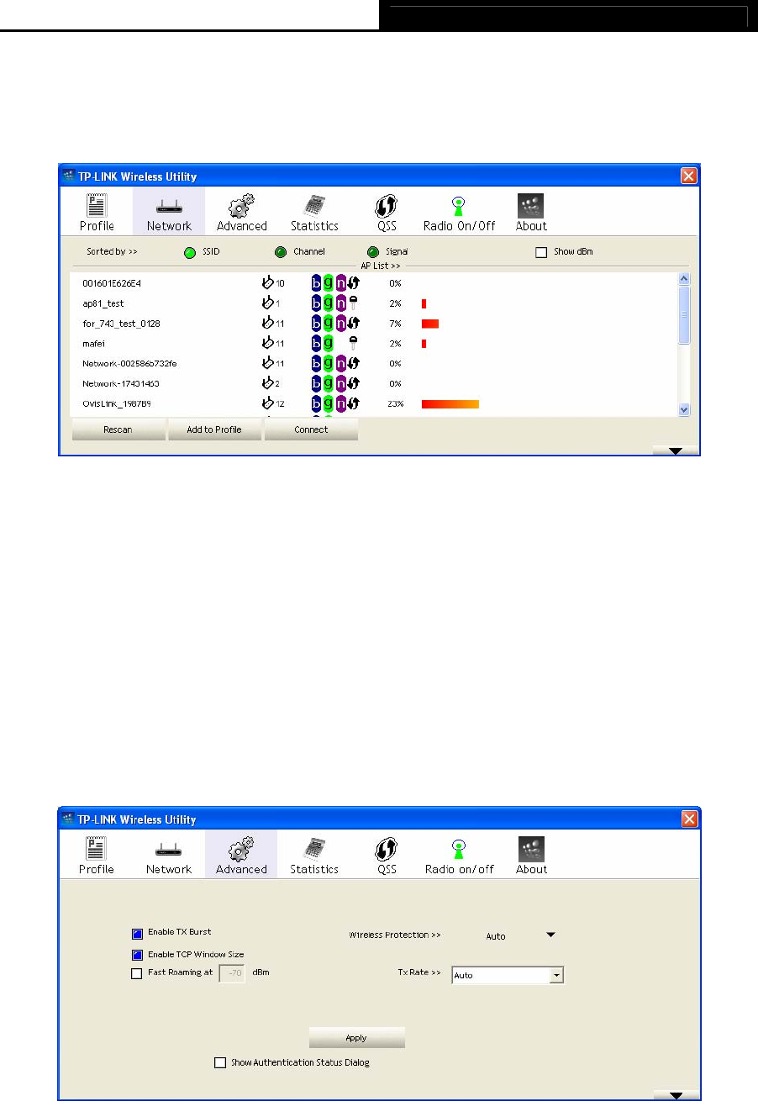Click AP list scrollbar down arrow
The width and height of the screenshot is (758, 1101).
pyautogui.click(x=683, y=409)
